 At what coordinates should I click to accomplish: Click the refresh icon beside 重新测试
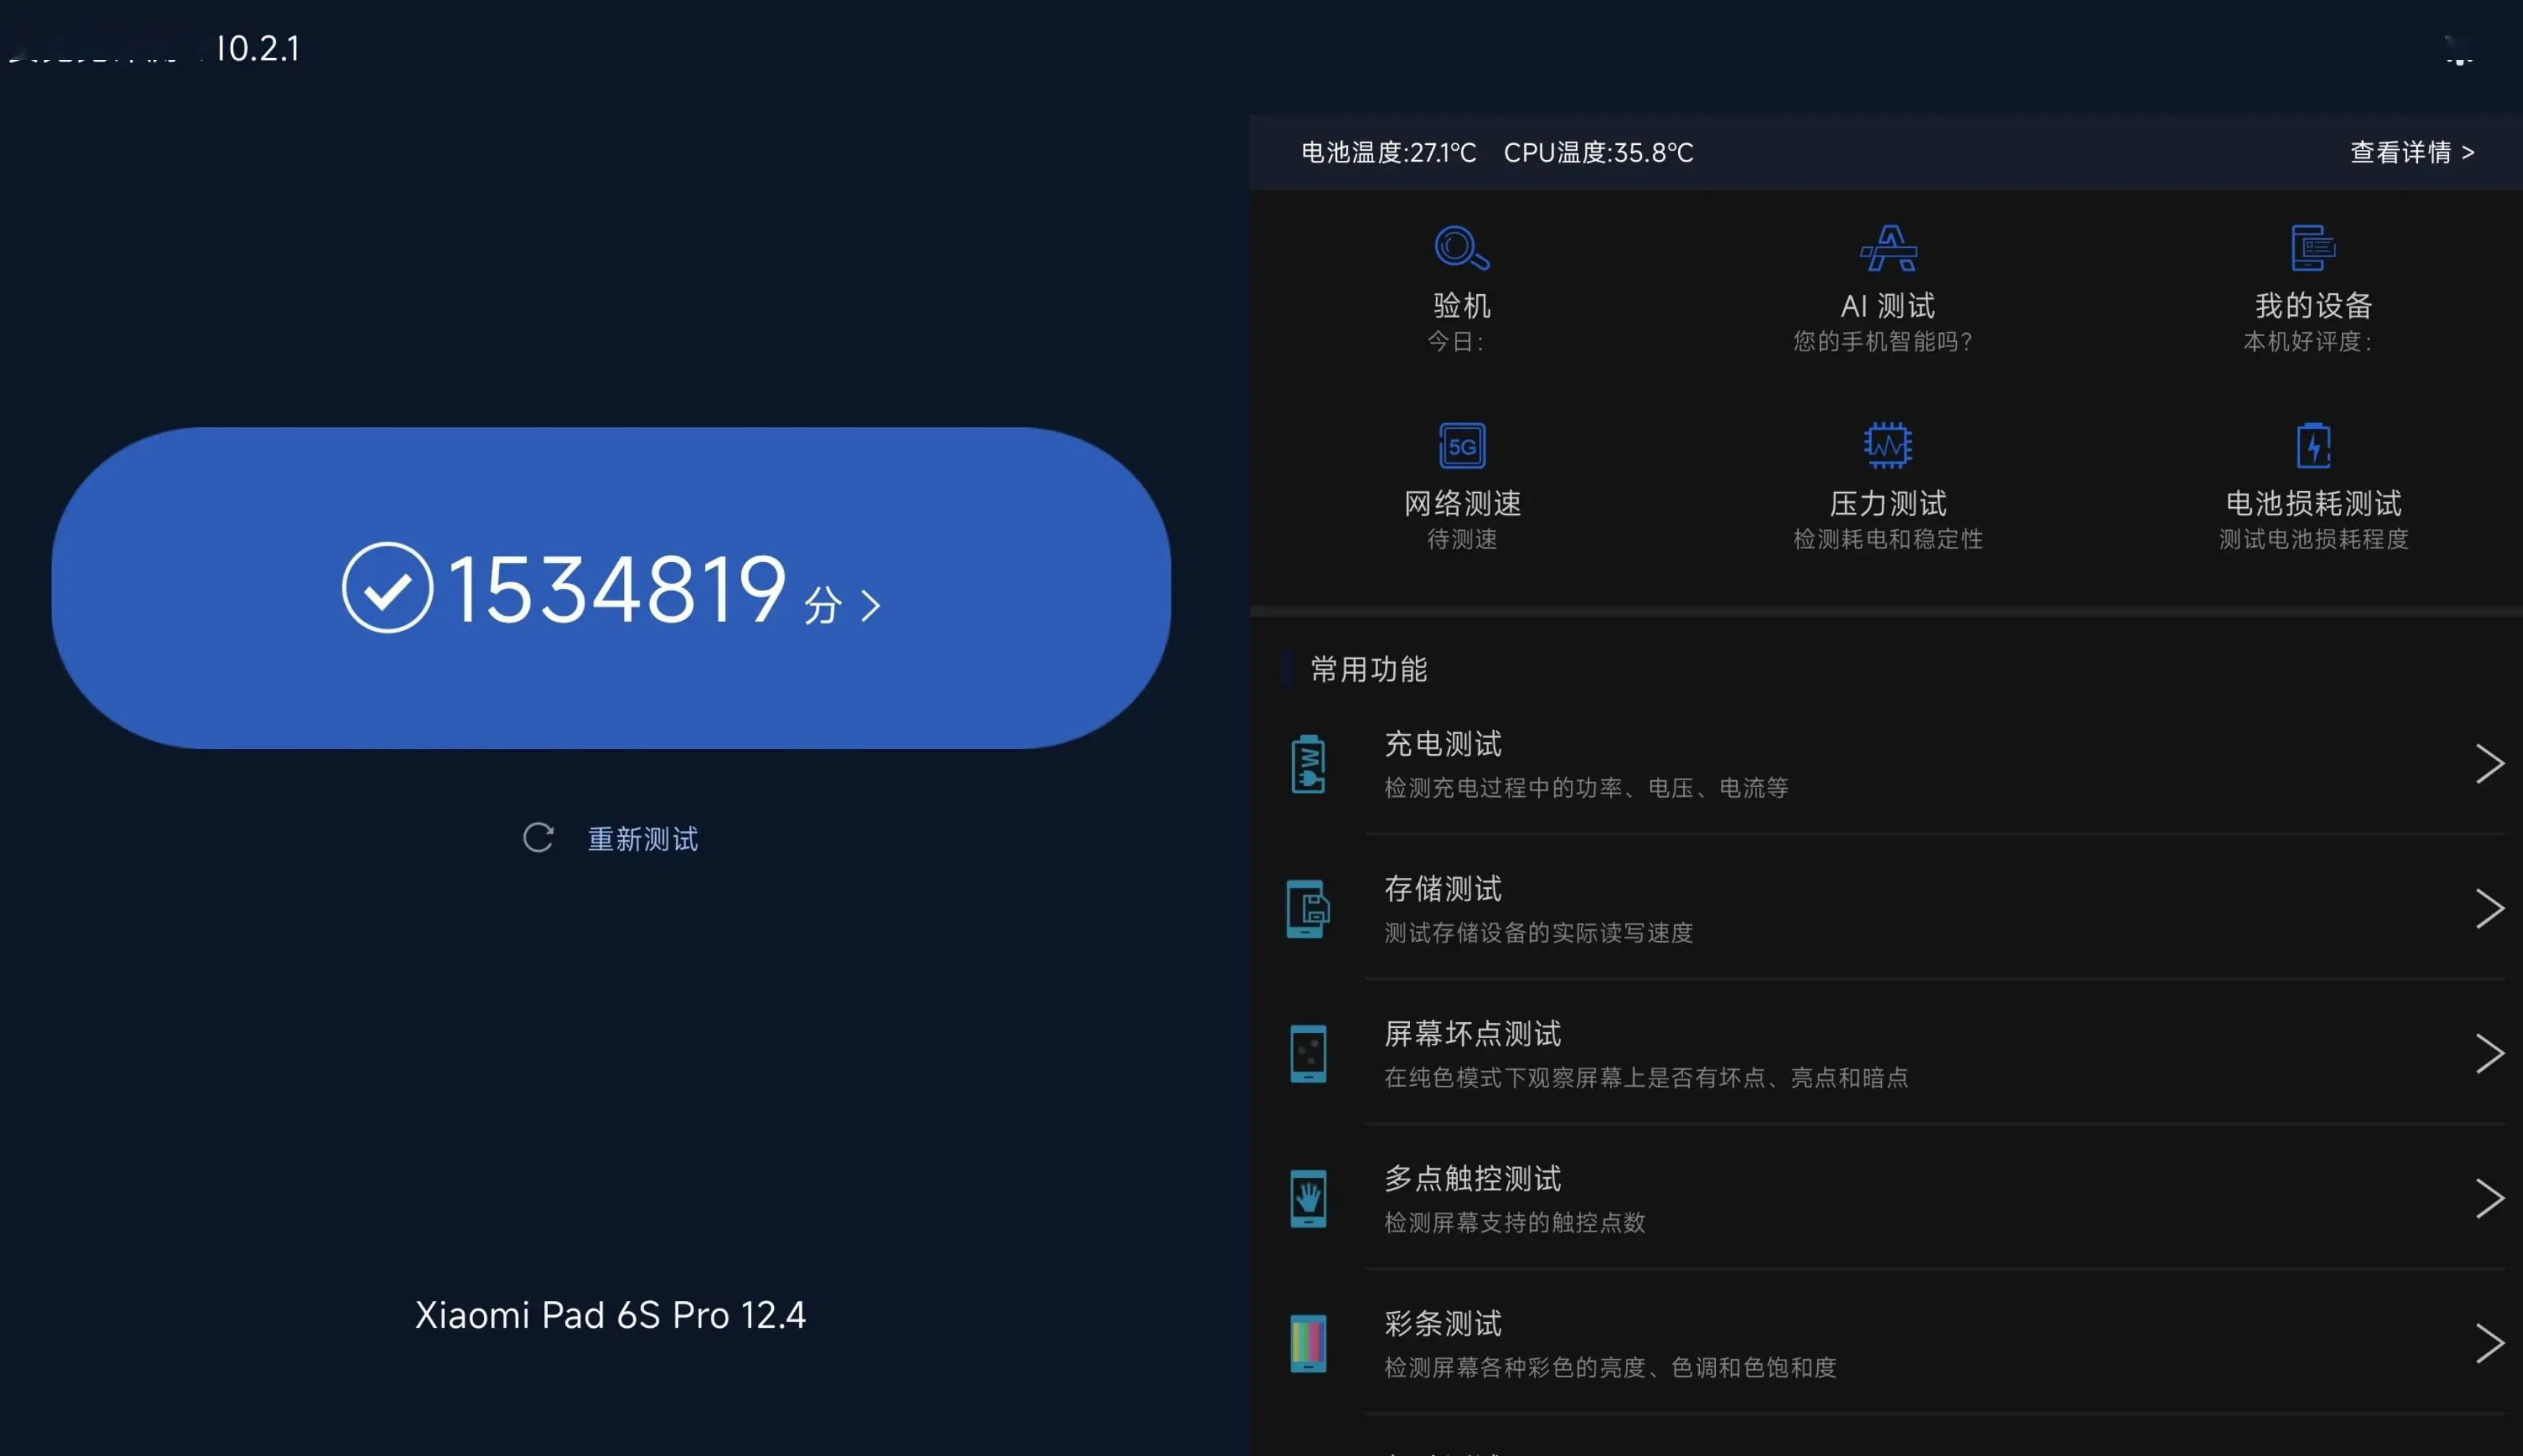[538, 838]
